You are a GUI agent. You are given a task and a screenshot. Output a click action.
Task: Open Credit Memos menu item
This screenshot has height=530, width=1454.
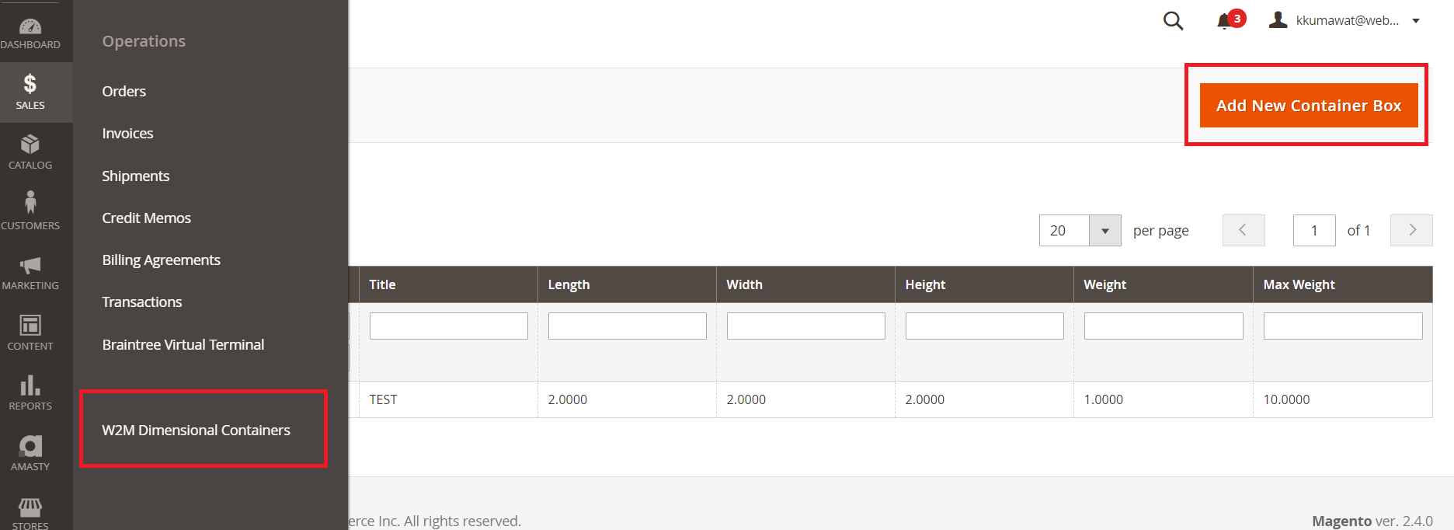coord(146,218)
